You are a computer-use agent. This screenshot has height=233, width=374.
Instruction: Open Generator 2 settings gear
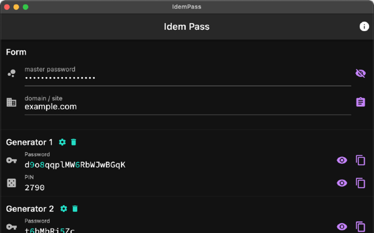coord(64,209)
